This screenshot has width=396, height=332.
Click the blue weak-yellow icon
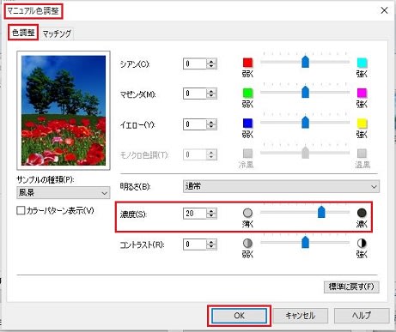[247, 124]
